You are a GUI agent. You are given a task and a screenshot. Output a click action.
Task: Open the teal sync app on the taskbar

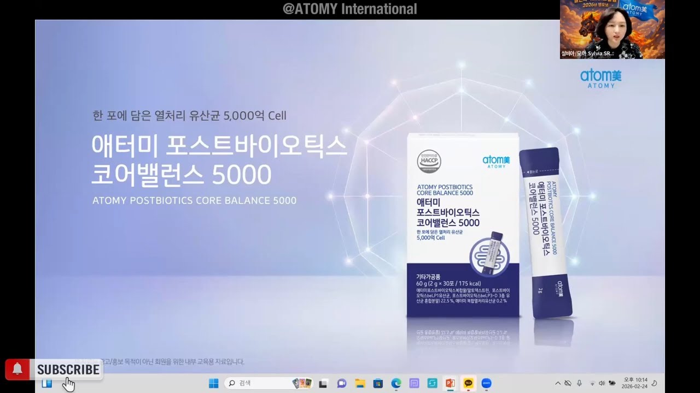pyautogui.click(x=432, y=383)
